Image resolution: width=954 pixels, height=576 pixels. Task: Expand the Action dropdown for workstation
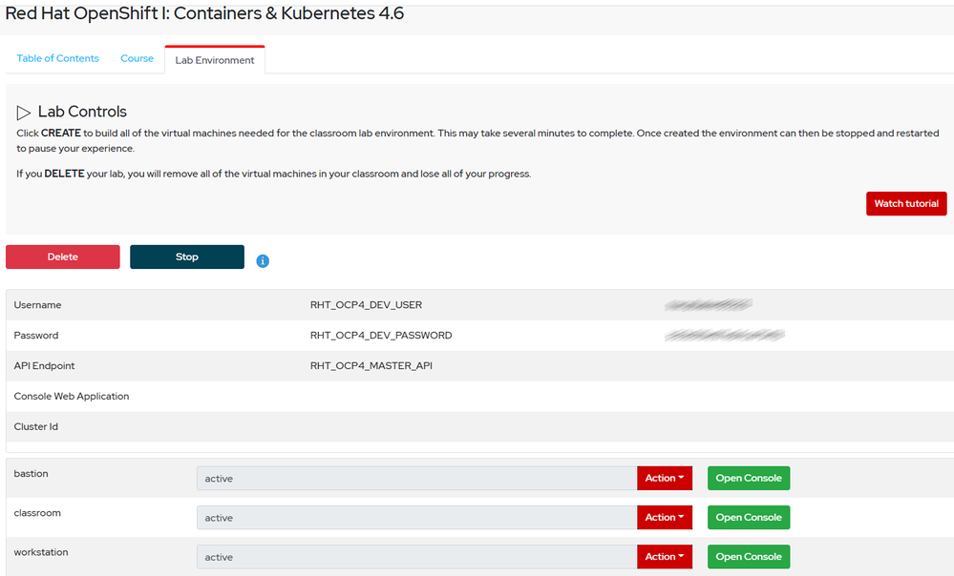(665, 557)
